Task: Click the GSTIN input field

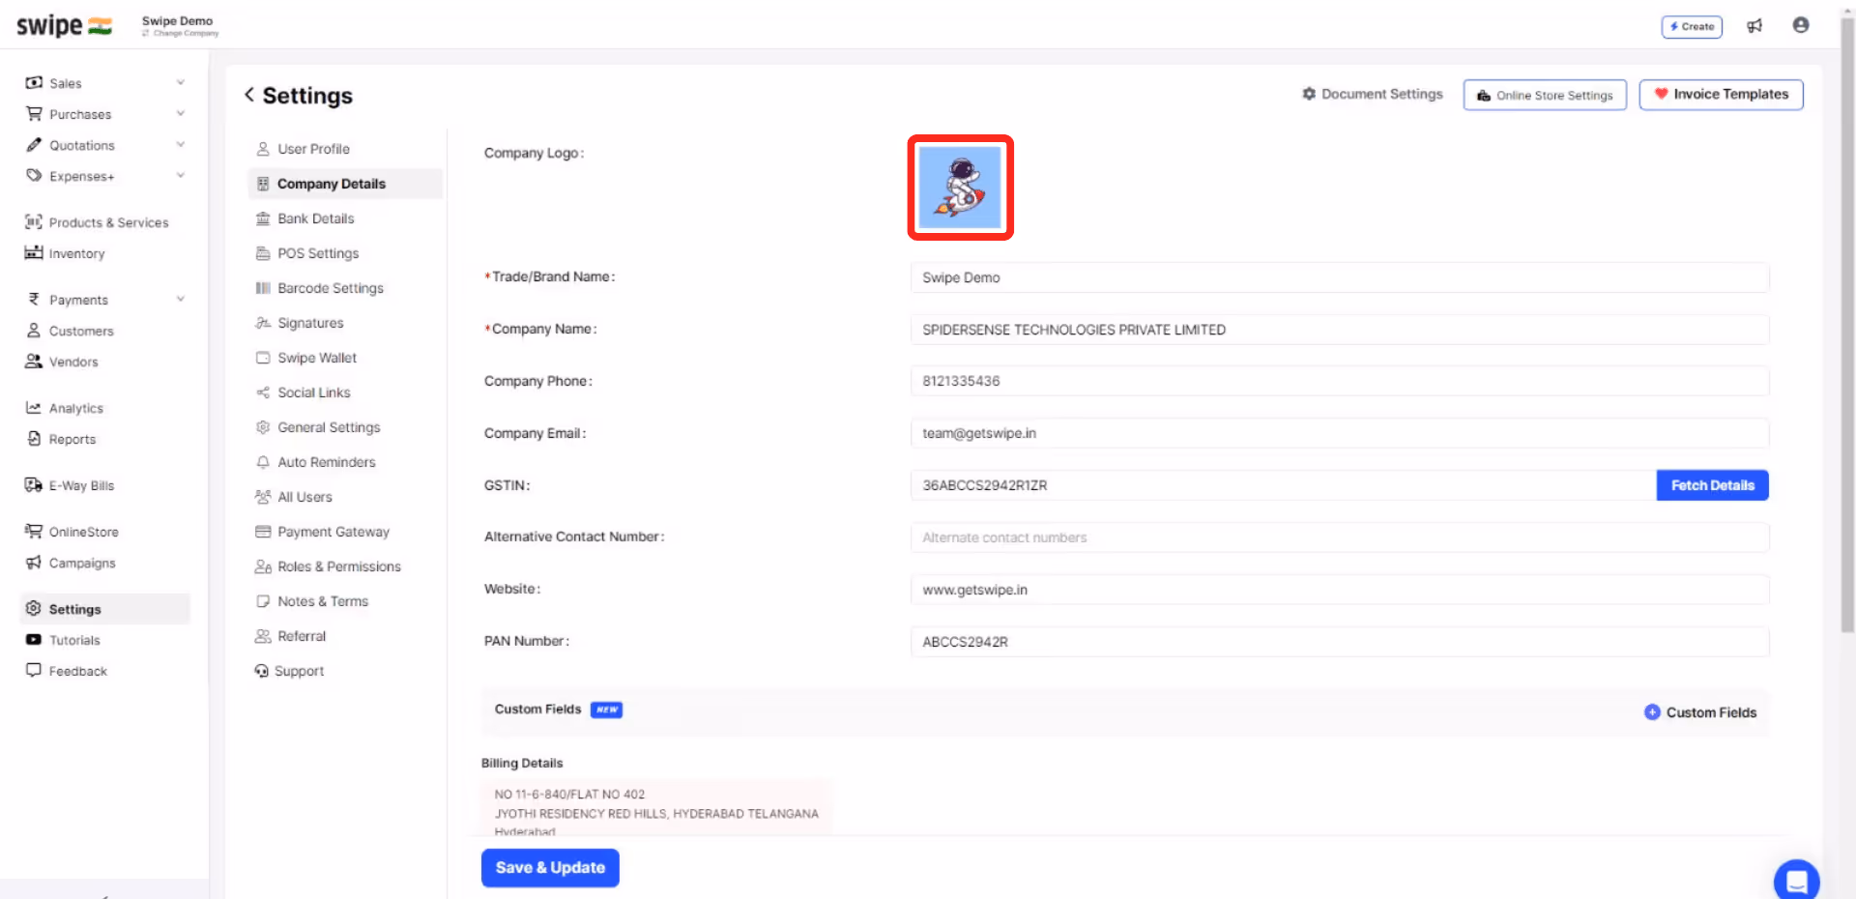Action: tap(1284, 485)
